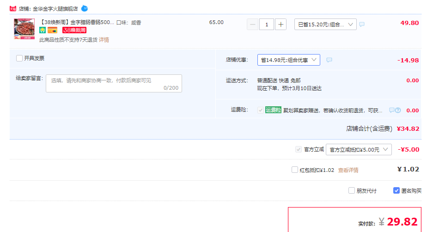433x232 pixels.
Task: Uncheck the 匿名购买 anonymous purchase checkbox
Action: point(396,190)
